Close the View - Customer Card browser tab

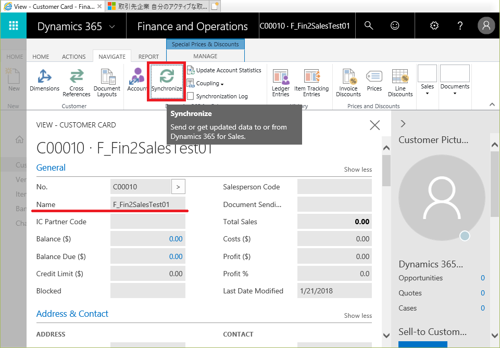point(99,6)
